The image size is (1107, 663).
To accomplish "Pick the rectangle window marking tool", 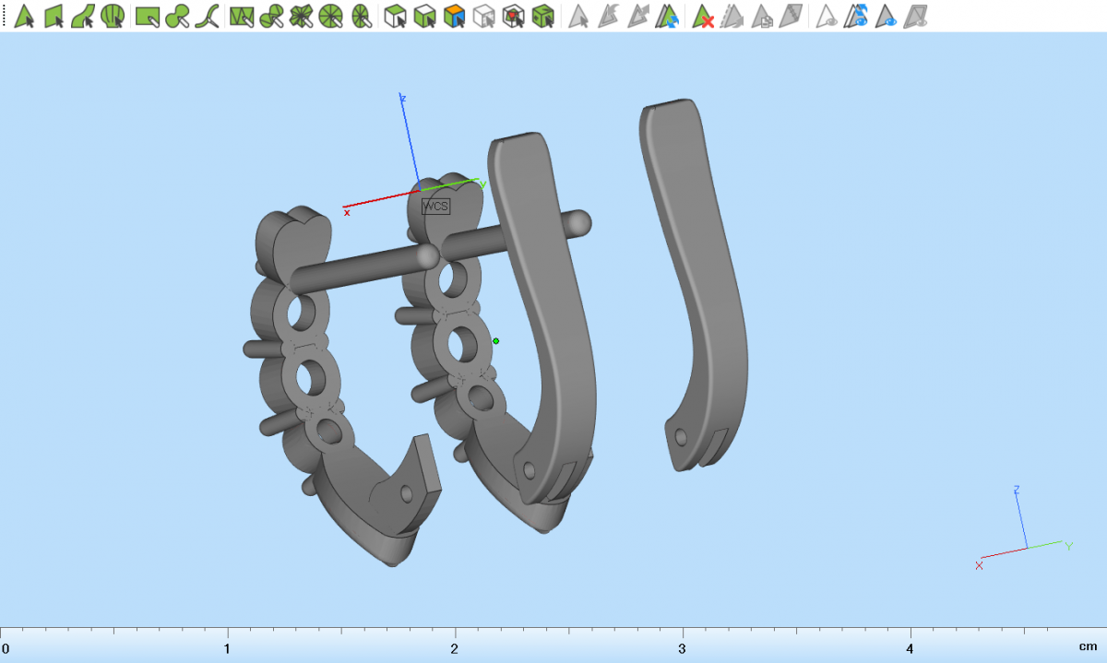I will [148, 16].
